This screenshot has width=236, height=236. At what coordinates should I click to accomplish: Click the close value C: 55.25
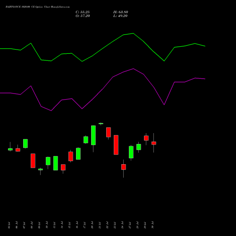point(83,12)
